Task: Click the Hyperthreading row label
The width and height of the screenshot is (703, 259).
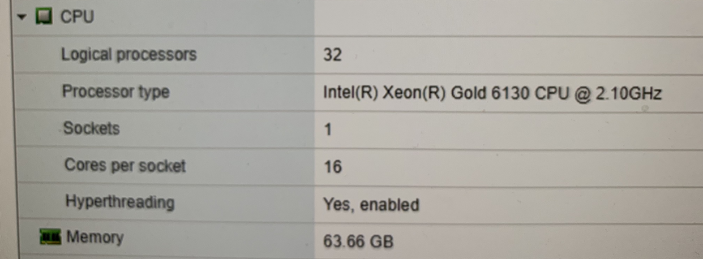Action: click(x=119, y=201)
